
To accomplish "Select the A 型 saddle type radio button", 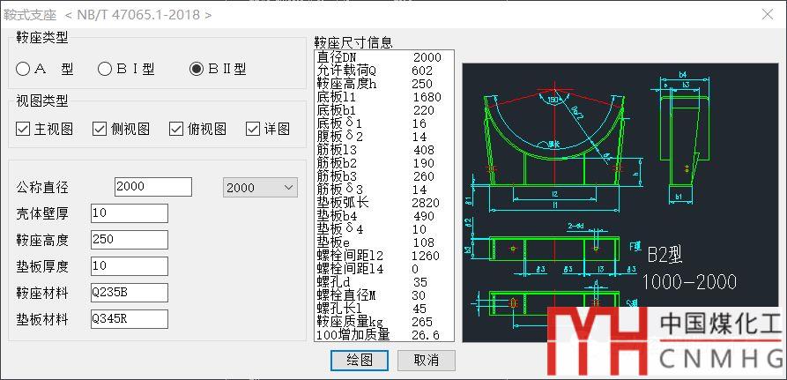I will (x=24, y=69).
